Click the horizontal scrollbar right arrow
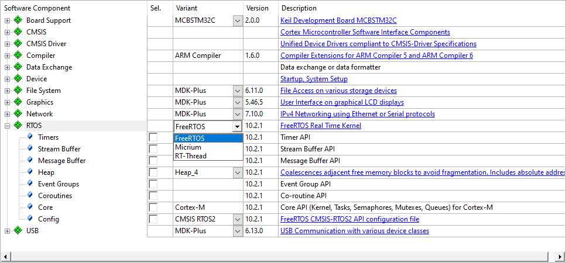 pyautogui.click(x=560, y=257)
